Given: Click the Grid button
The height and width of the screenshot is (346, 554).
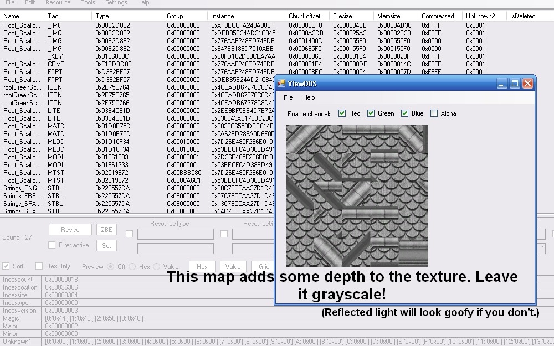Looking at the screenshot, I should coord(264,267).
